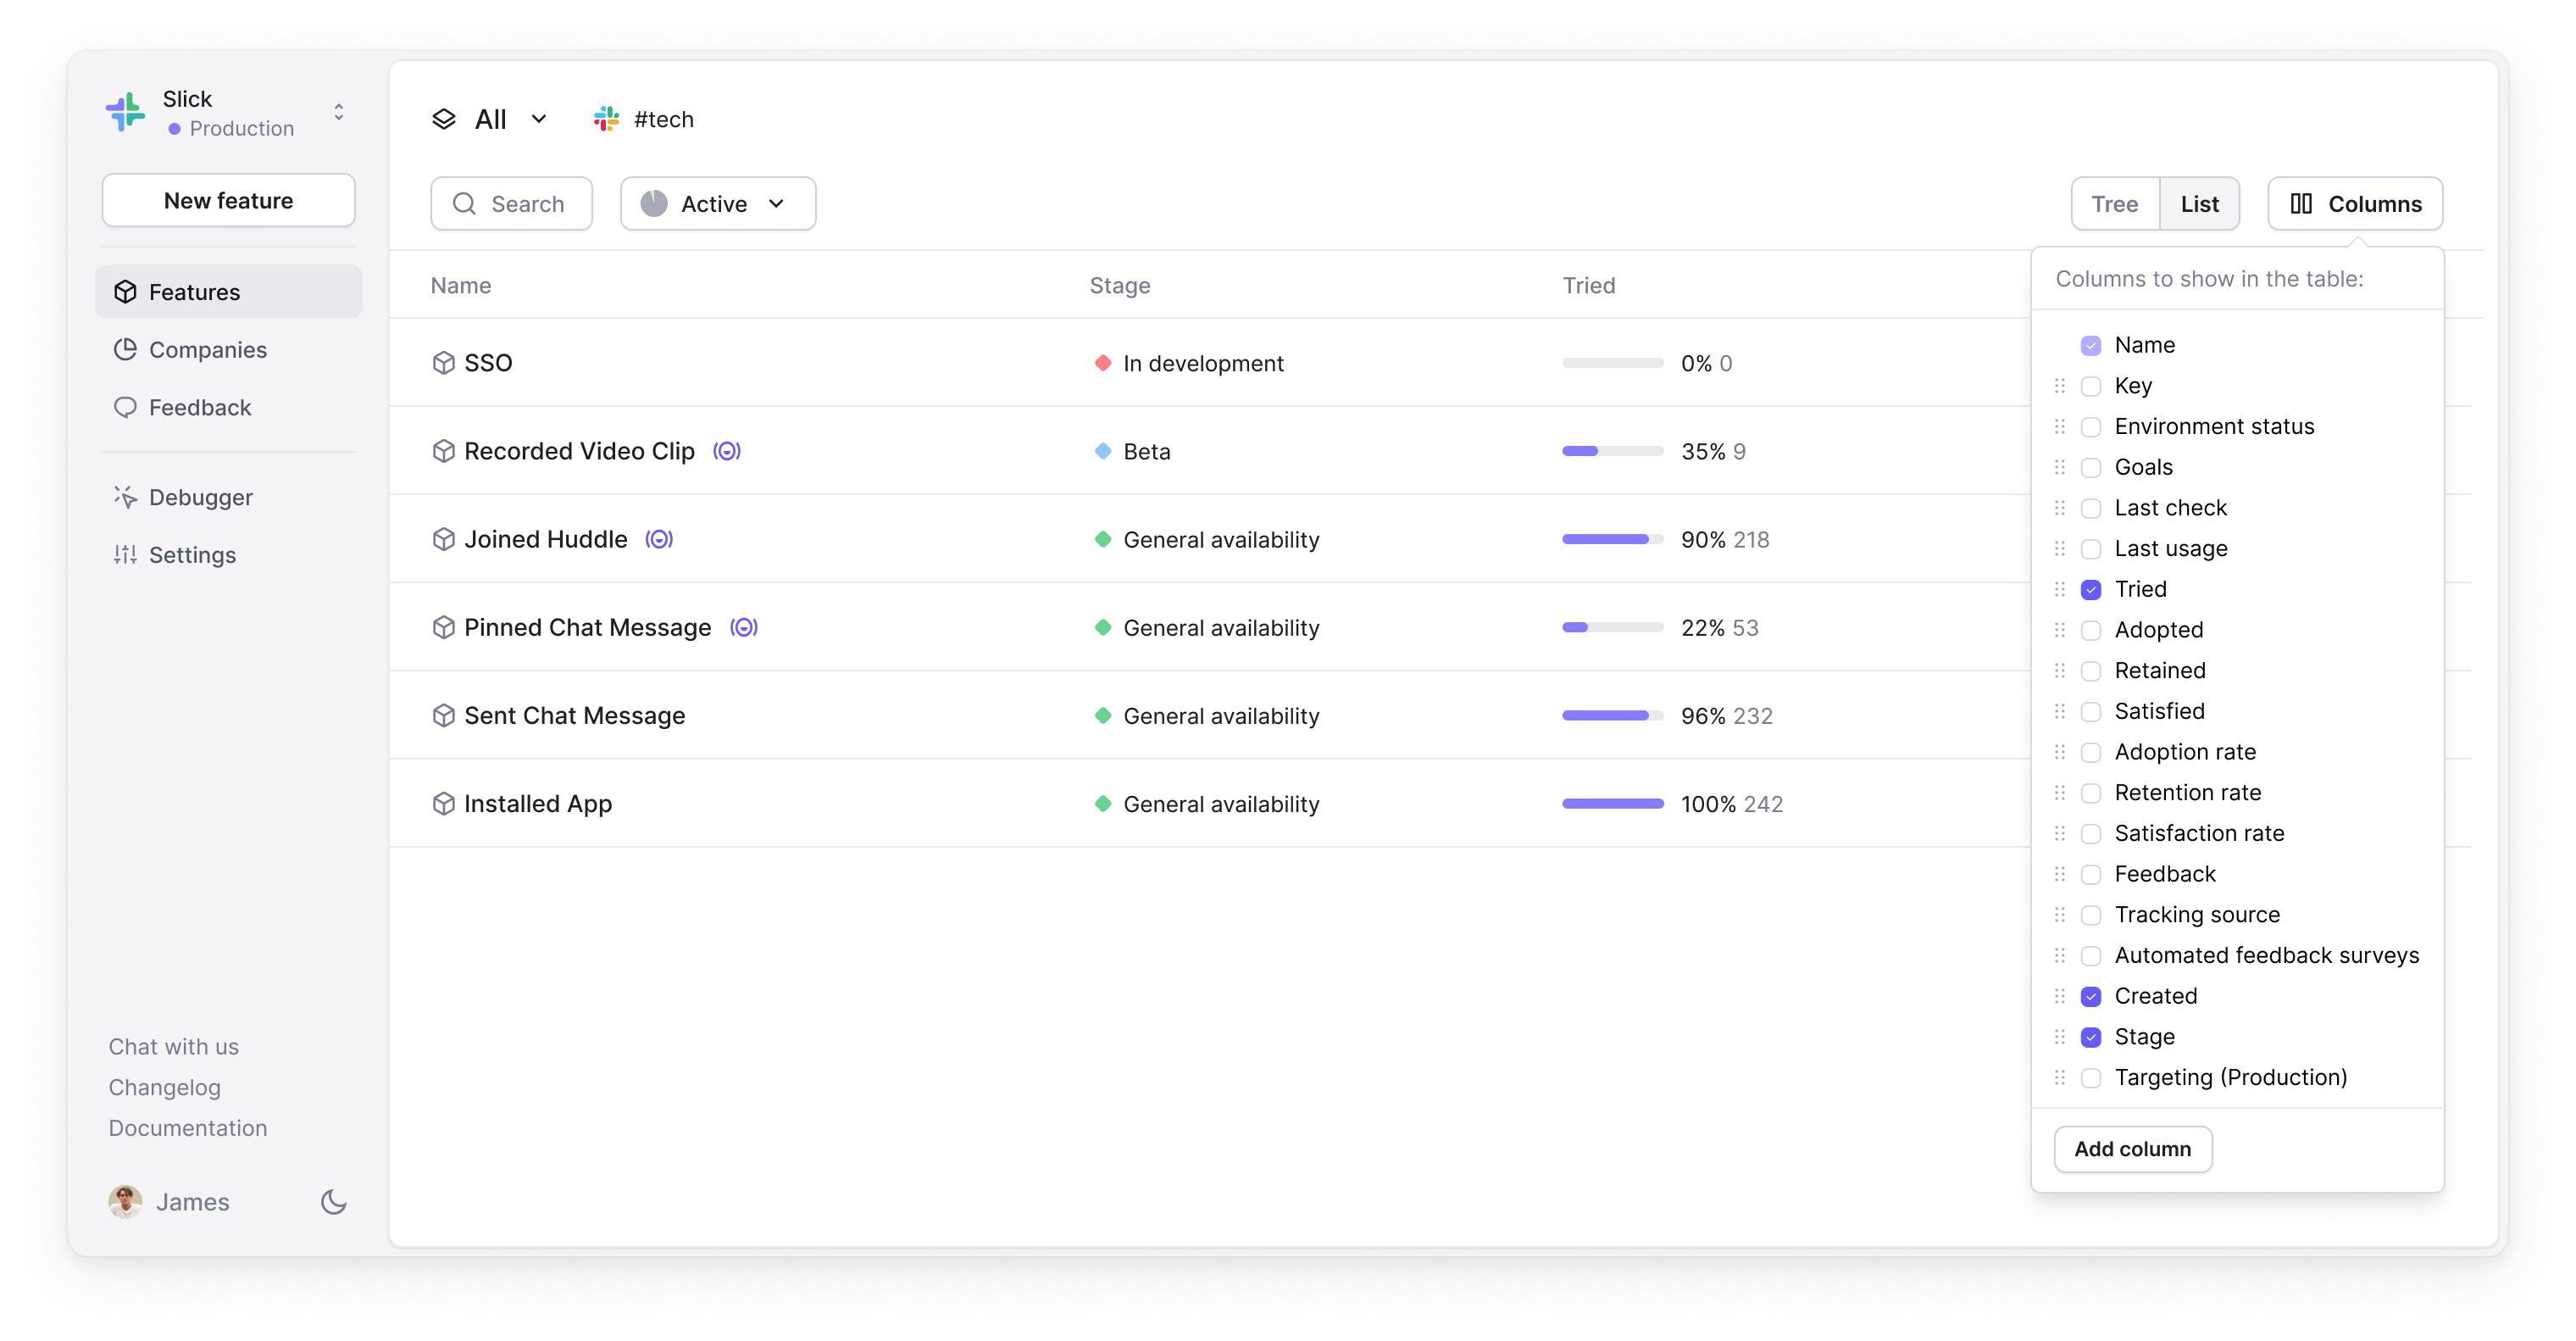Click tracking badge beside Recorded Video Clip
2576x1341 pixels.
tap(727, 451)
